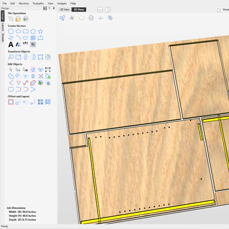Select the scissors trim vectors tool
229x229 pixels.
(40, 76)
